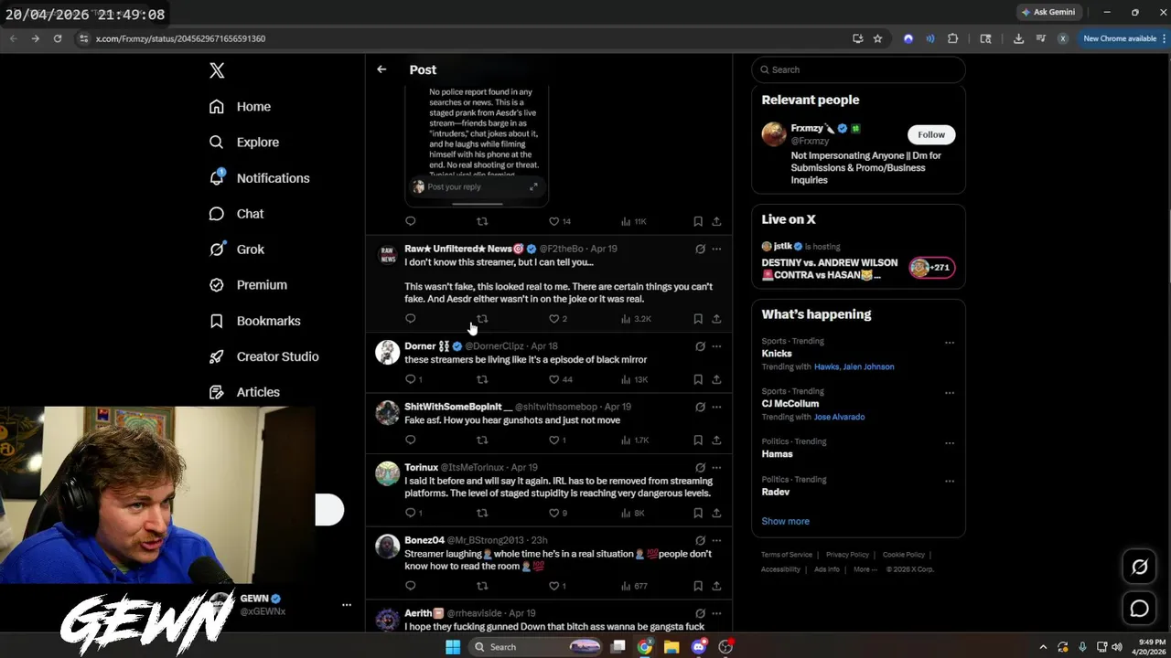Open Explore in the sidebar
The height and width of the screenshot is (658, 1171).
tap(243, 143)
